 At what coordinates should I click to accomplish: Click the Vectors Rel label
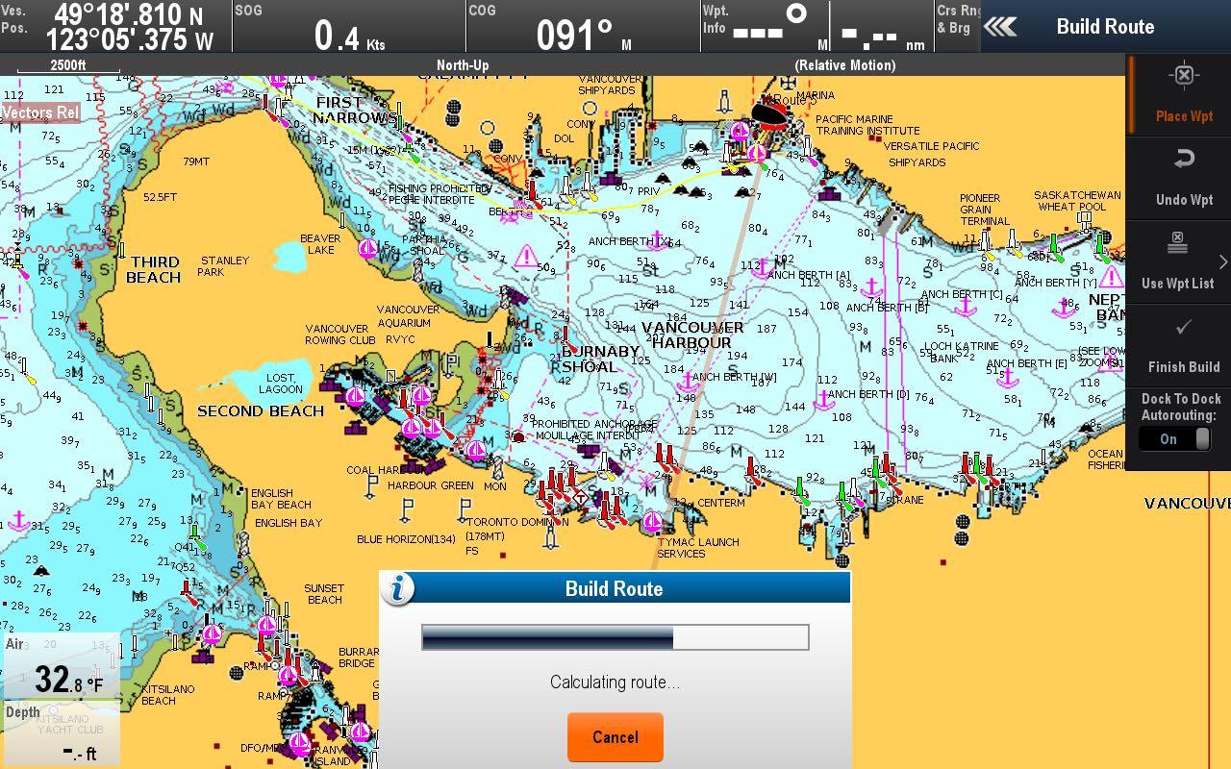click(40, 112)
